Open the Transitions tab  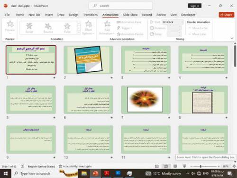(x=91, y=15)
